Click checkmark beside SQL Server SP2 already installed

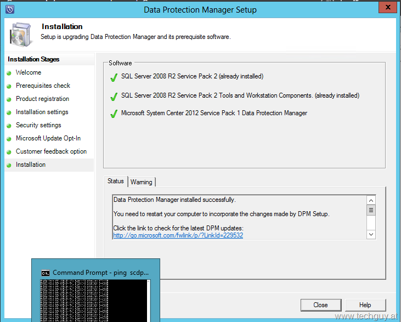[114, 77]
